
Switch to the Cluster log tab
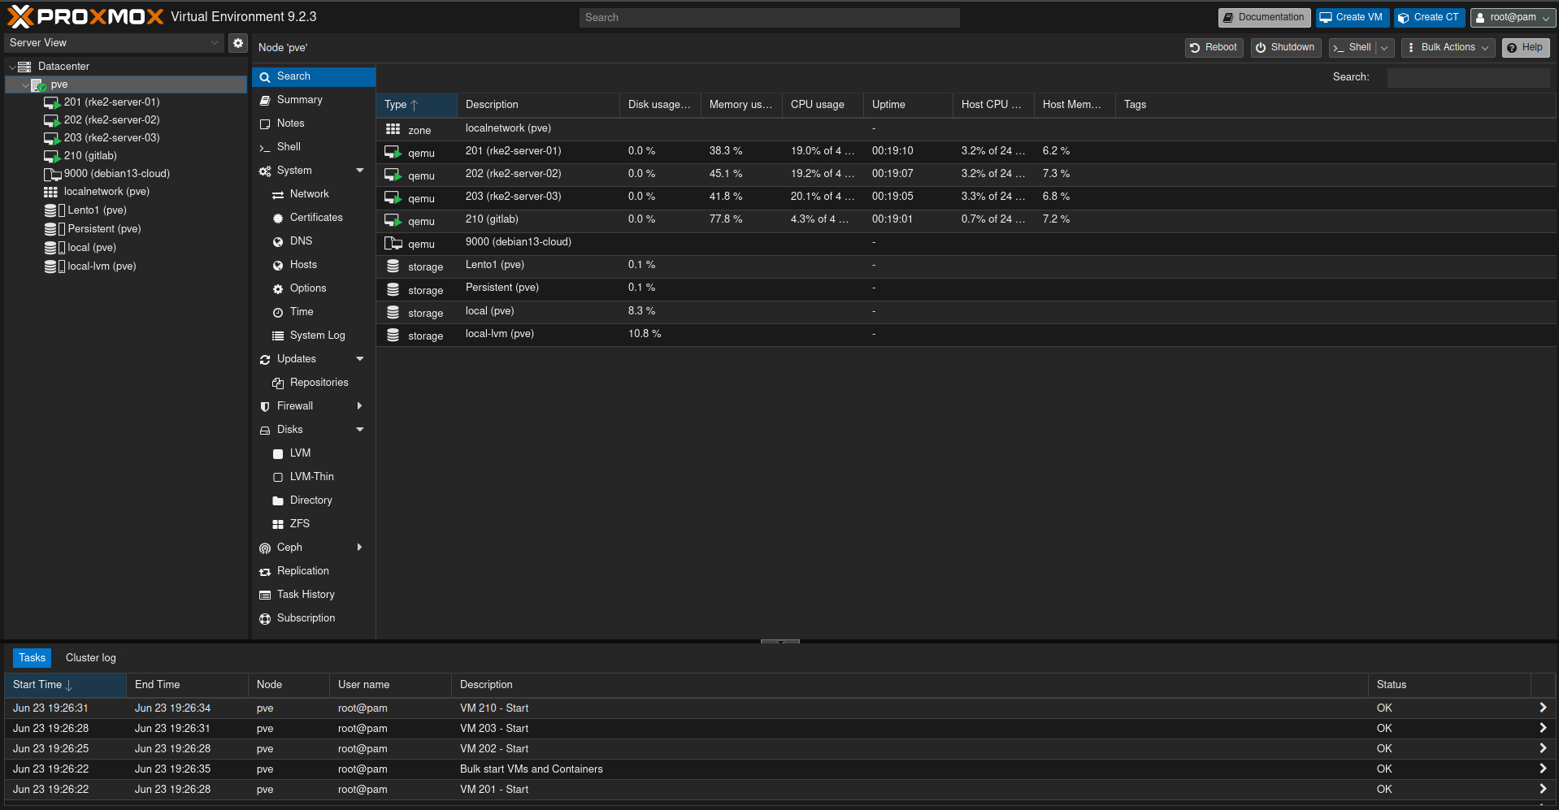pos(91,658)
